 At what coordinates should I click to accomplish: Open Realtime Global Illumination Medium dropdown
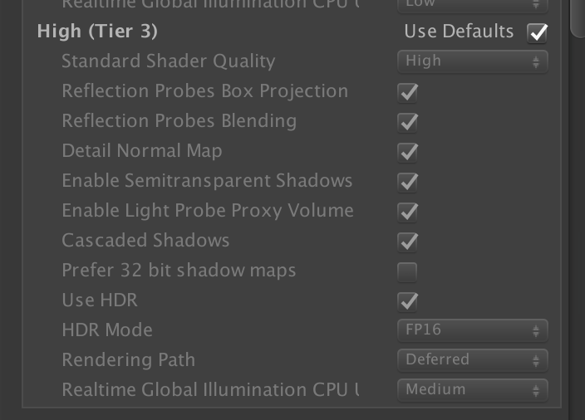[x=472, y=390]
